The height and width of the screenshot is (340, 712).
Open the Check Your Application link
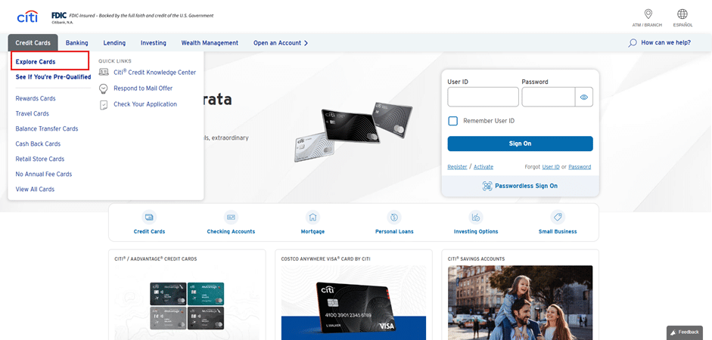tap(145, 104)
